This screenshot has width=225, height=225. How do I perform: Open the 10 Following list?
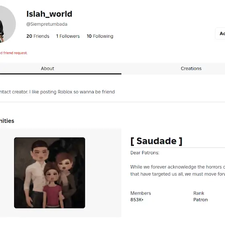[x=100, y=36]
